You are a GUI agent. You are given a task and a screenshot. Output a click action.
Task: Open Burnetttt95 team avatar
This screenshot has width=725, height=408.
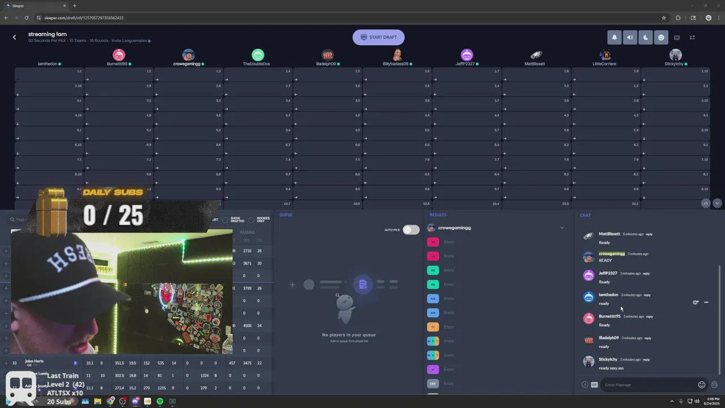pyautogui.click(x=118, y=55)
